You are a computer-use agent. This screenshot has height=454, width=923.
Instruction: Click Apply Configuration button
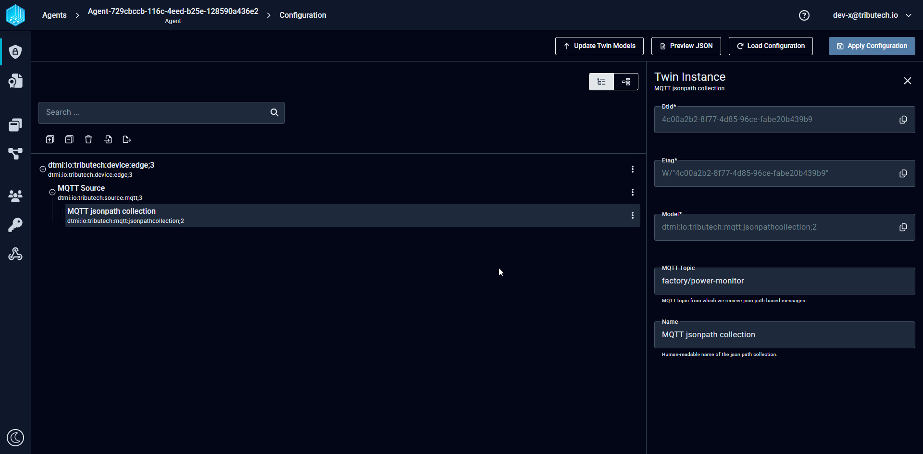coord(872,46)
